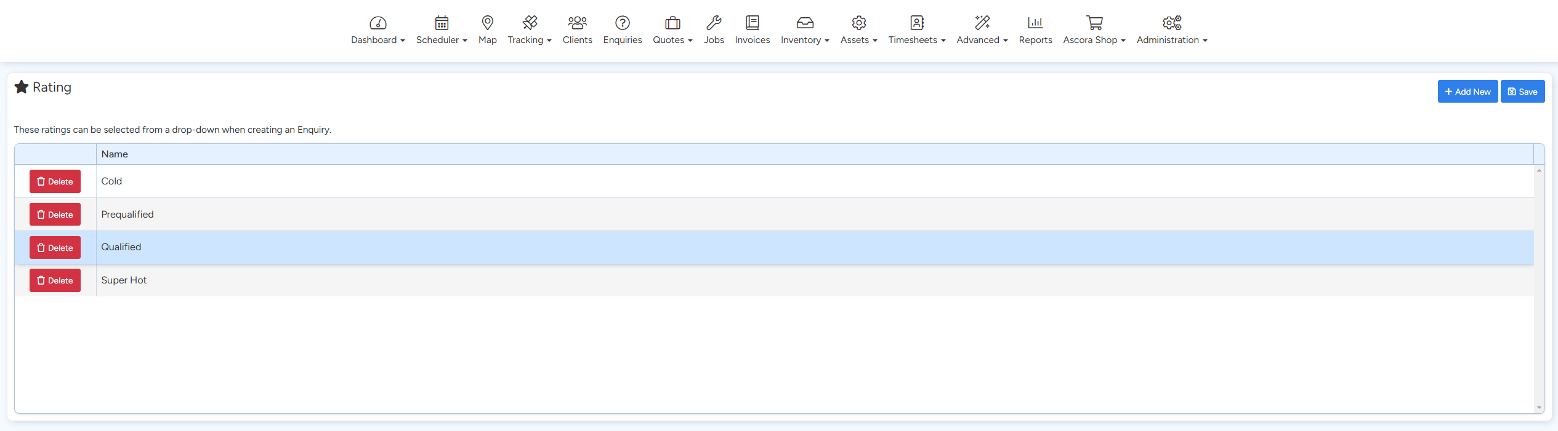Viewport: 1558px width, 431px height.
Task: Expand the Dashboard dropdown menu
Action: (x=377, y=40)
